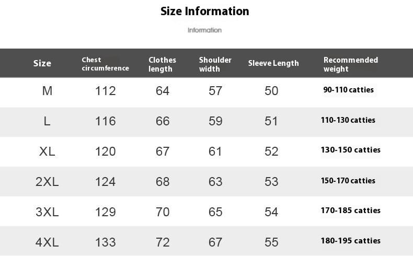413x269 pixels.
Task: Select the 90-110 catties weight cell
Action: (348, 90)
